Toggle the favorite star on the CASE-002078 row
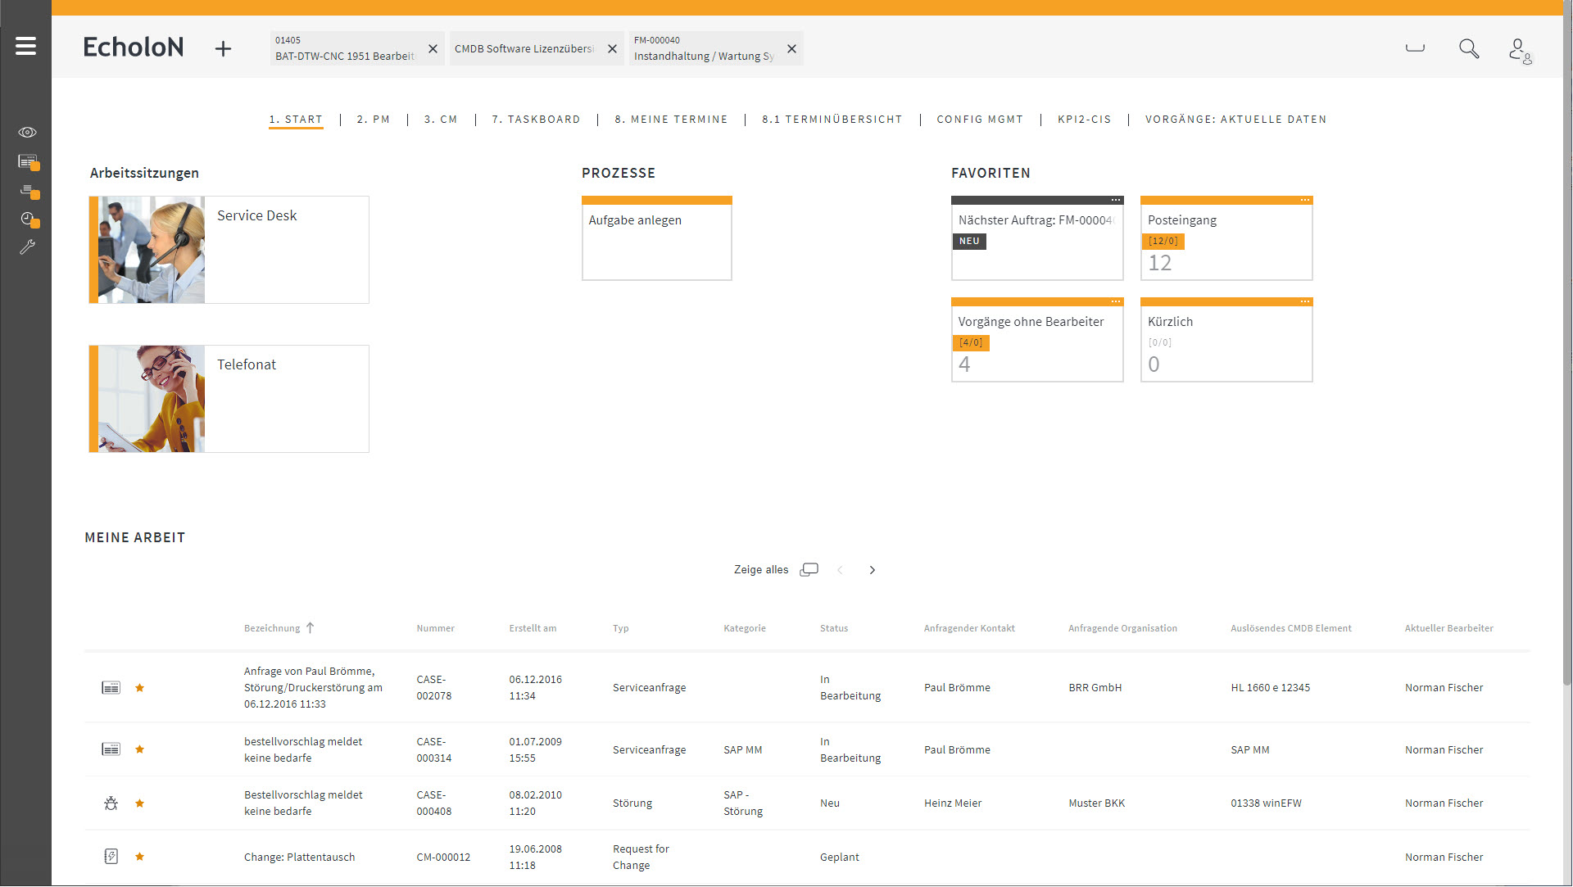1573x887 pixels. pyautogui.click(x=140, y=688)
